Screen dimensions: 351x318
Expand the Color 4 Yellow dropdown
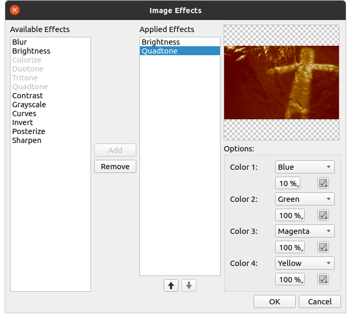[x=305, y=263]
